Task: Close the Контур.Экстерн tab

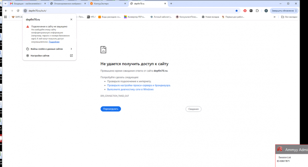Action: (125, 4)
